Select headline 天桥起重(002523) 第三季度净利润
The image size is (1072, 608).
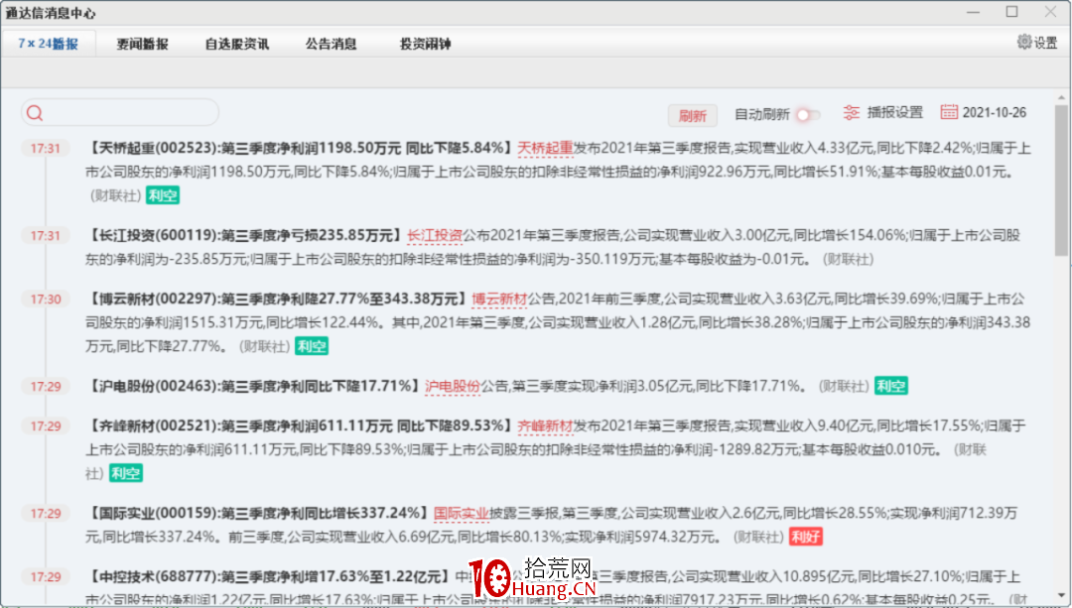pyautogui.click(x=300, y=148)
